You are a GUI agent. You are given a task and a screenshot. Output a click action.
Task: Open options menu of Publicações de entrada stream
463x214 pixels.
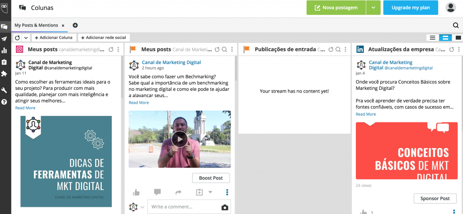click(x=345, y=50)
